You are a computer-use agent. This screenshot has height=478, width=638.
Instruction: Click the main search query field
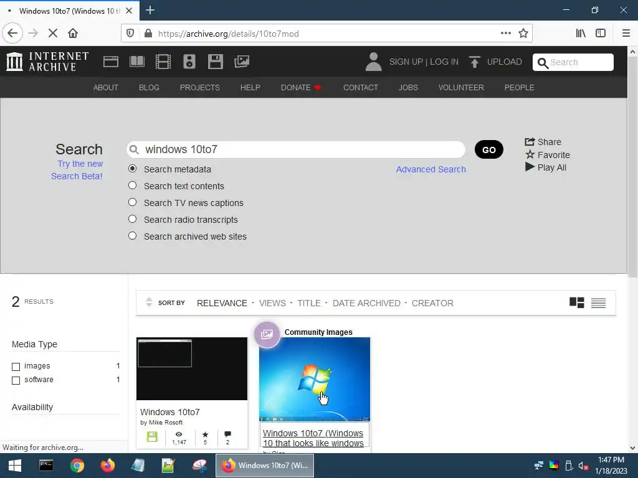tap(296, 149)
